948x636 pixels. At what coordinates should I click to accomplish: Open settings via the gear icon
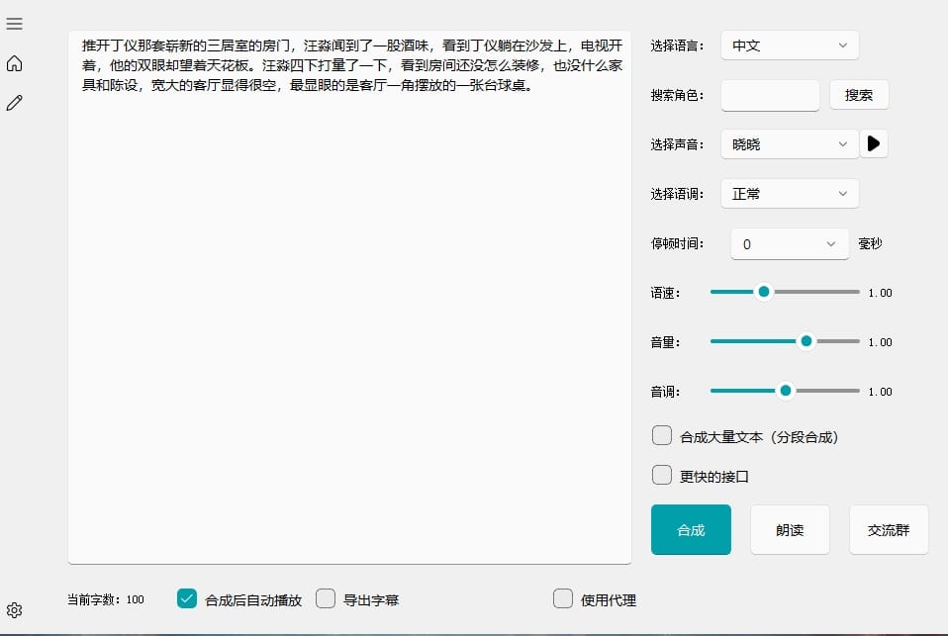[x=14, y=610]
